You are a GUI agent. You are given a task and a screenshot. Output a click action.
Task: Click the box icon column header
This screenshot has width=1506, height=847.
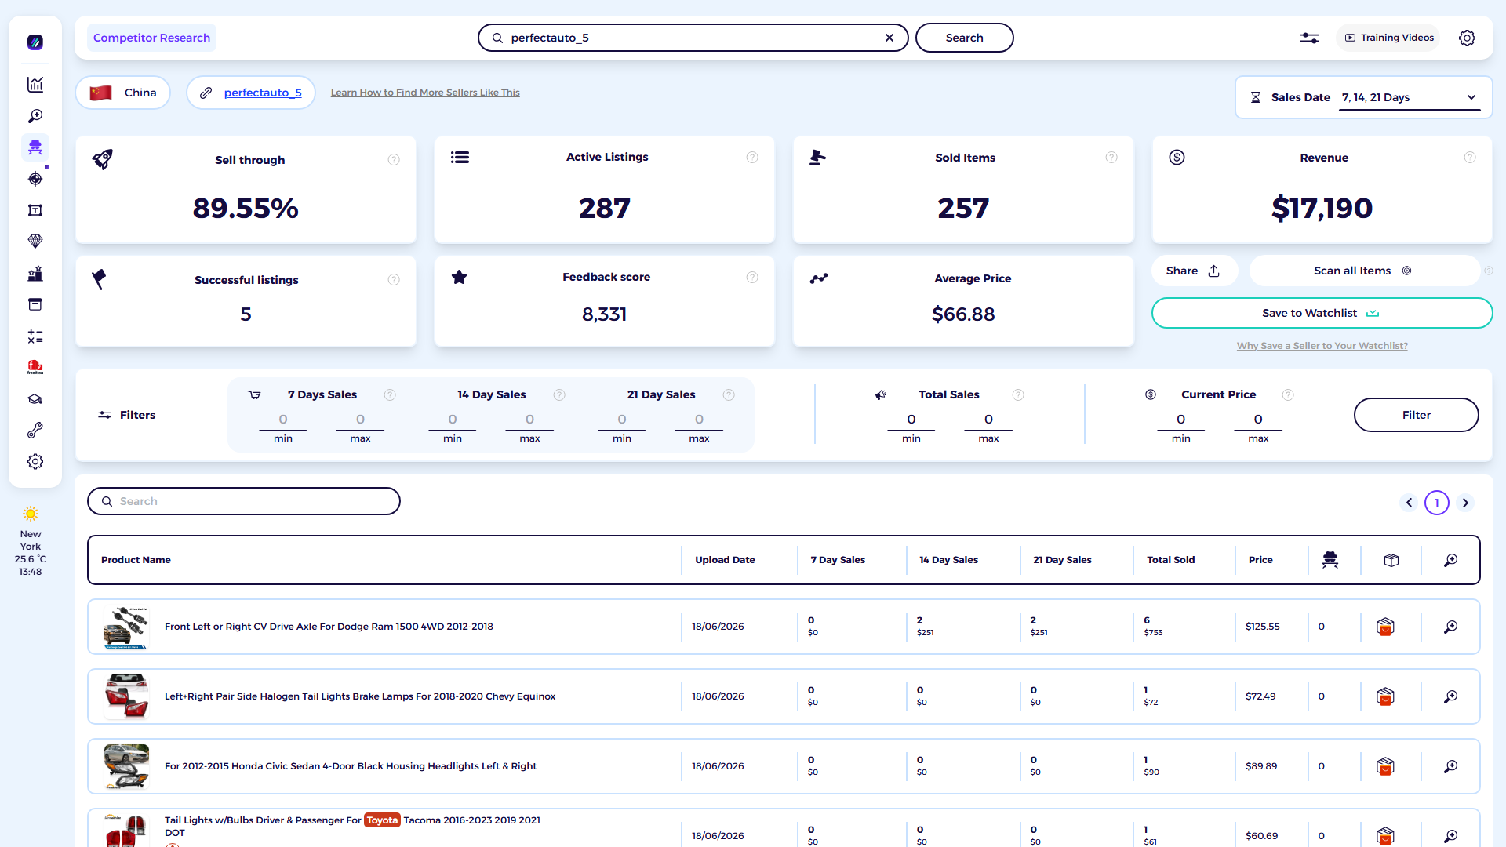1391,560
